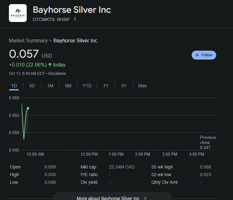Select the YTD chart range tab
This screenshot has width=233, height=200.
(87, 86)
